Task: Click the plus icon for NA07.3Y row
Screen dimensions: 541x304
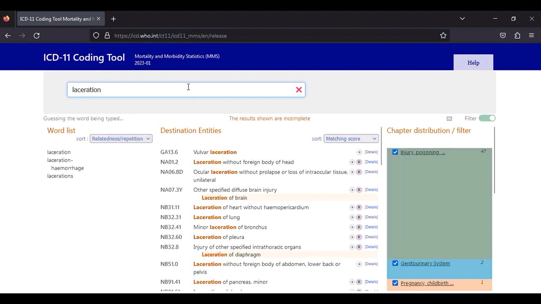Action: [352, 190]
